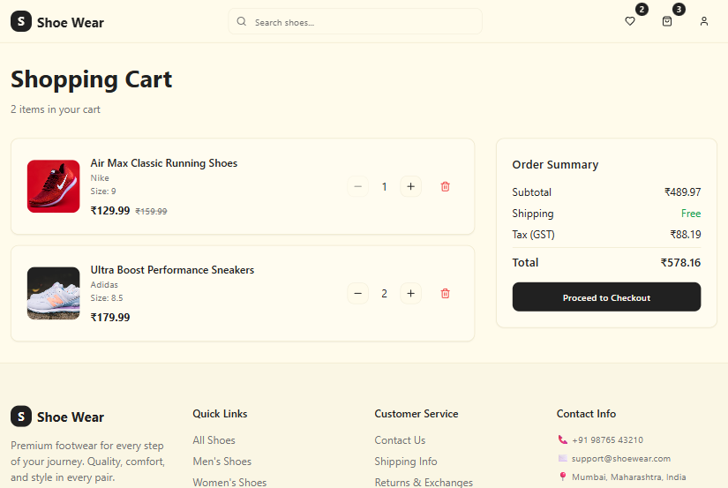The width and height of the screenshot is (728, 488).
Task: Remove Ultra Boost Performance Sneakers using trash icon
Action: pos(445,293)
